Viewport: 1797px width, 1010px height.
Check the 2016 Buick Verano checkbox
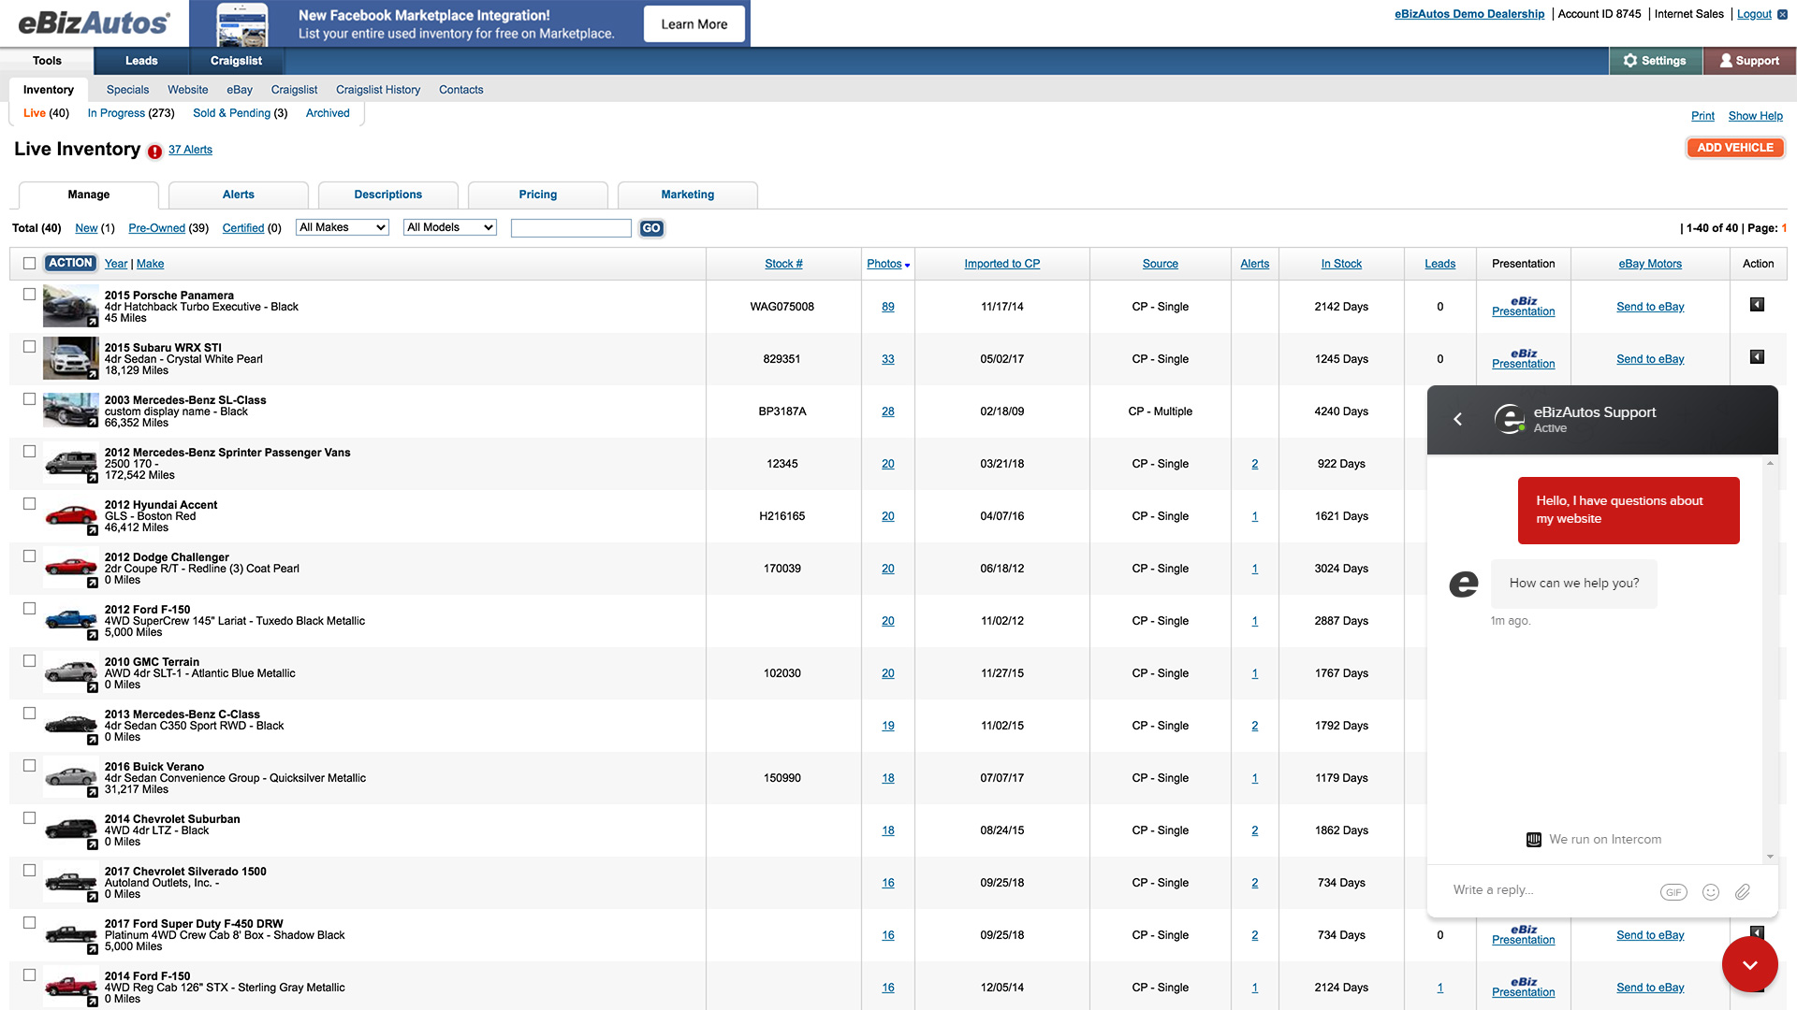tap(29, 765)
